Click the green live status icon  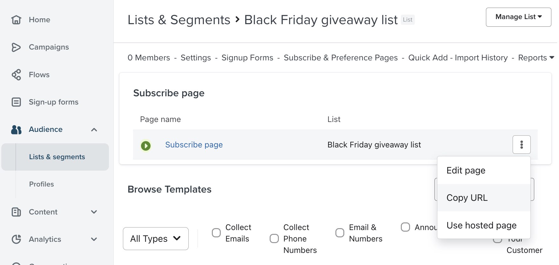click(146, 146)
